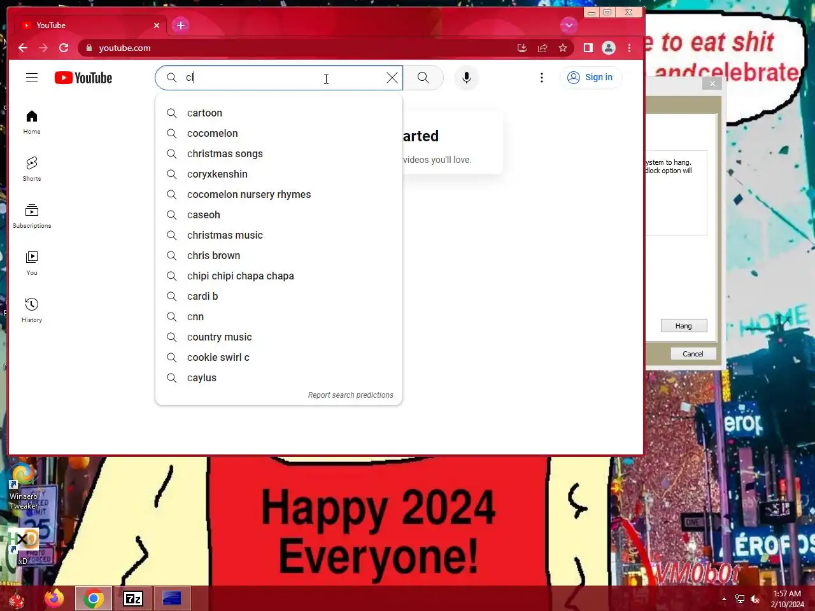The image size is (815, 611).
Task: Select 'cnn' suggestion
Action: (x=279, y=316)
